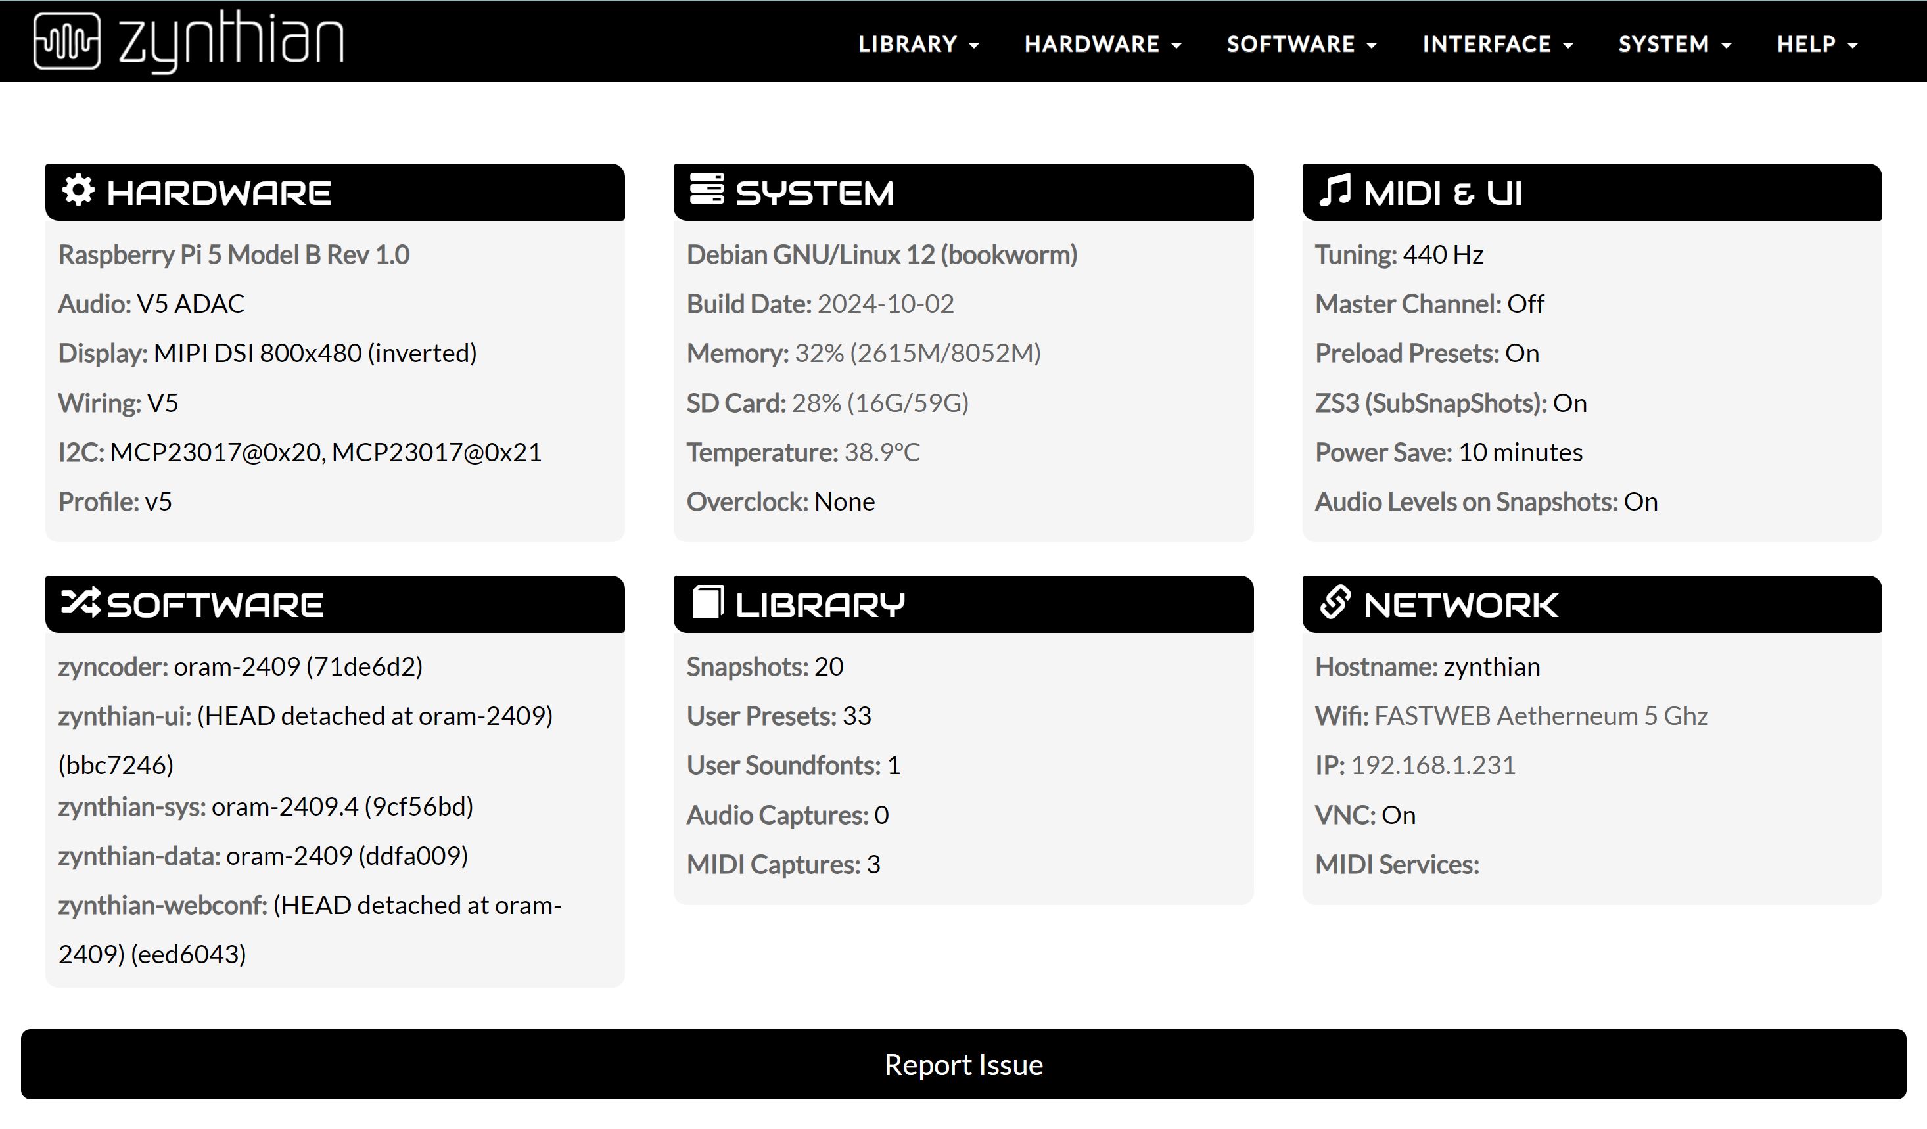Click the NETWORK panel title
The height and width of the screenshot is (1129, 1927).
1460,605
